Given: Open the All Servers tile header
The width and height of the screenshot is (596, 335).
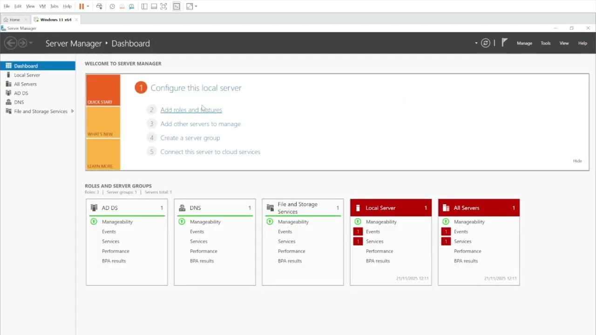Looking at the screenshot, I should (x=479, y=208).
